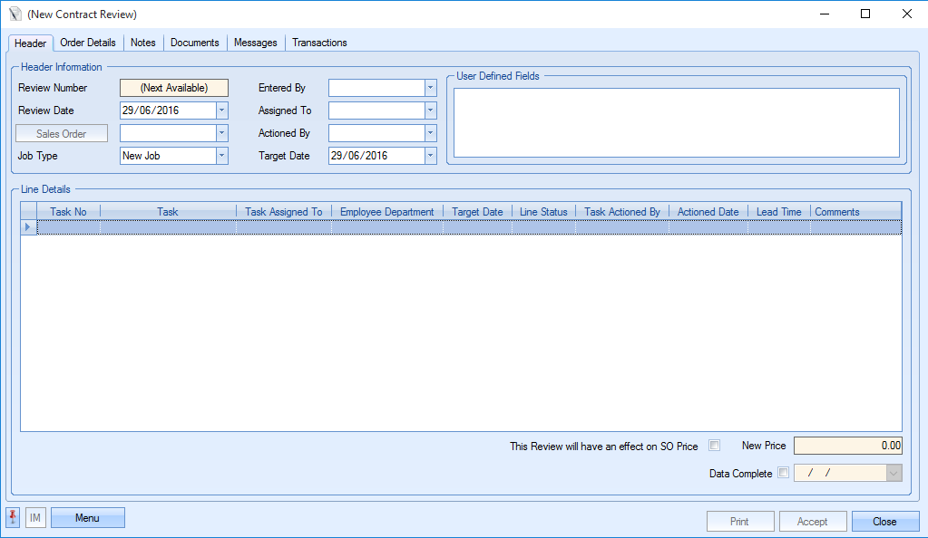Open the Review Date dropdown
928x538 pixels.
[221, 110]
